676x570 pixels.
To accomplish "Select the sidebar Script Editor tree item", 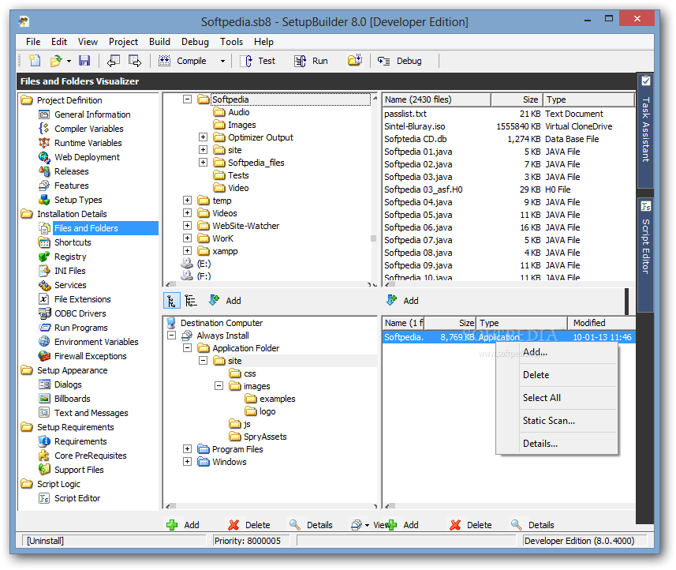I will pyautogui.click(x=77, y=498).
